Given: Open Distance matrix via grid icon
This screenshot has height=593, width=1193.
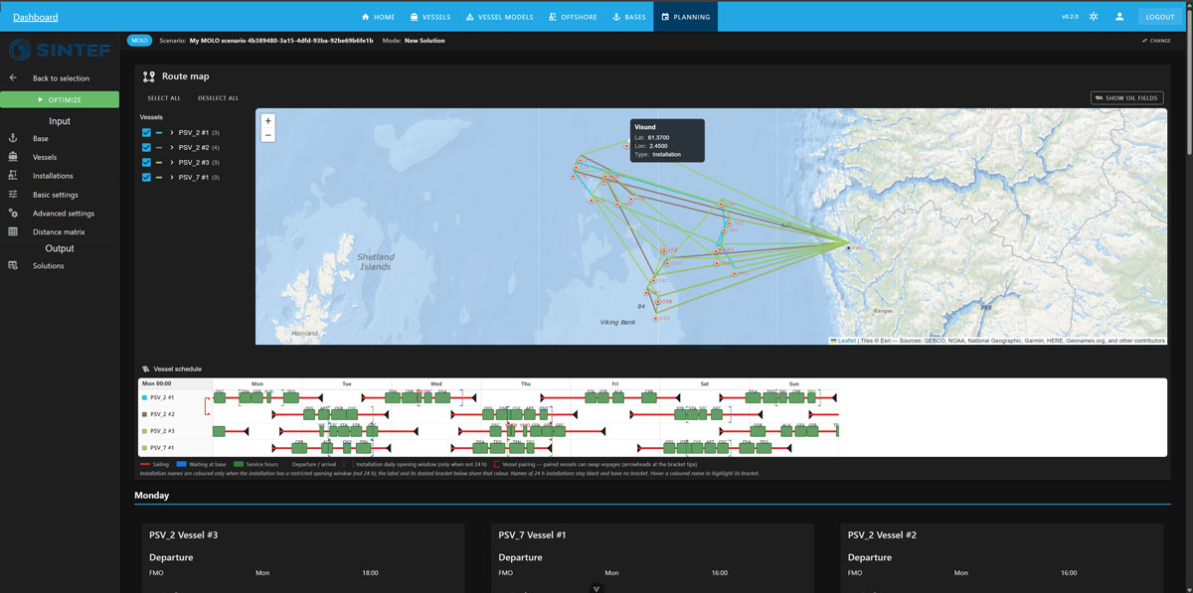Looking at the screenshot, I should click(x=13, y=231).
